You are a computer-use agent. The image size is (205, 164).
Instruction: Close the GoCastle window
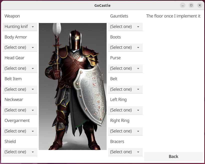(199, 5)
